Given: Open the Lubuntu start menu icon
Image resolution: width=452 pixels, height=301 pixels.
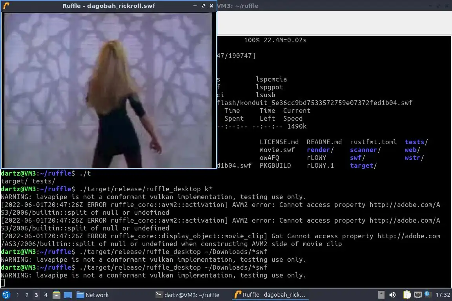Looking at the screenshot, I should tap(6, 295).
